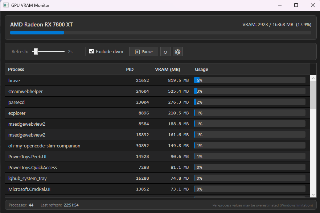Select the Microsoft.CmdPal.UI process
The image size is (320, 213).
[29, 189]
